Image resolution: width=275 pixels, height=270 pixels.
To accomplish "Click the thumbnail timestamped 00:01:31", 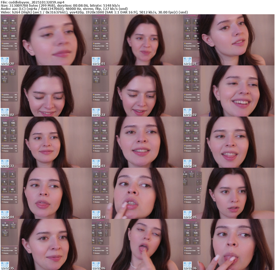I will (x=229, y=40).
